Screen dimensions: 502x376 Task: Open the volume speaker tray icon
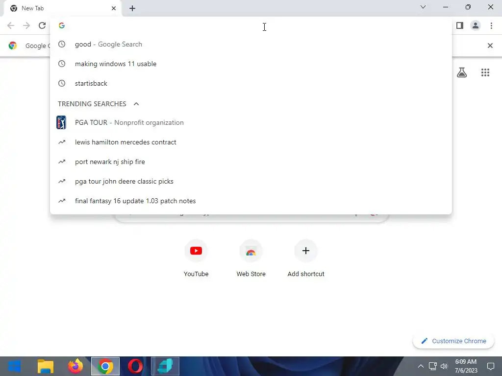pos(444,366)
